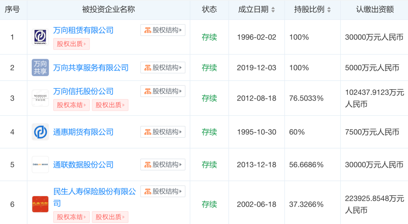Click the 万向共享 logo icon

(40, 68)
